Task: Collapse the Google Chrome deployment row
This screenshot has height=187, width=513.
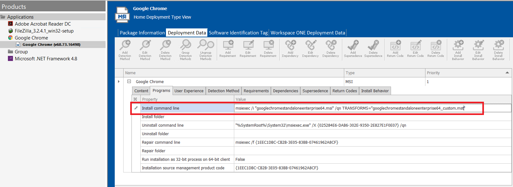Action: 129,81
